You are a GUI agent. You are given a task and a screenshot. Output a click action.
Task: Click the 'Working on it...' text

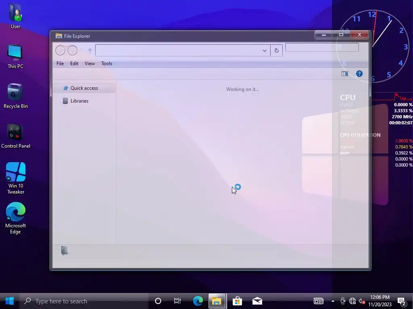(242, 89)
